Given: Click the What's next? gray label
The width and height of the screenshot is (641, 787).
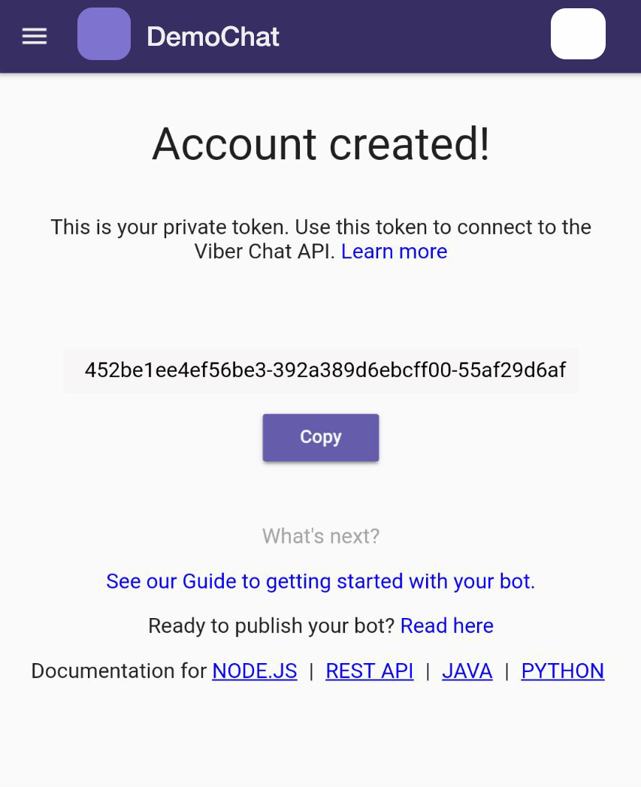Looking at the screenshot, I should (320, 536).
